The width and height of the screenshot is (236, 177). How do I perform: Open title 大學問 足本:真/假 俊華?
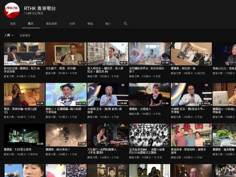point(105,110)
